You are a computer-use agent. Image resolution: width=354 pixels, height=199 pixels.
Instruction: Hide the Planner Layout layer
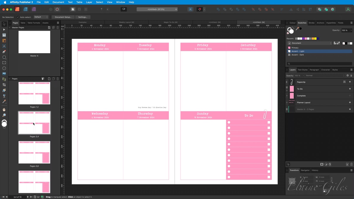pyautogui.click(x=350, y=102)
